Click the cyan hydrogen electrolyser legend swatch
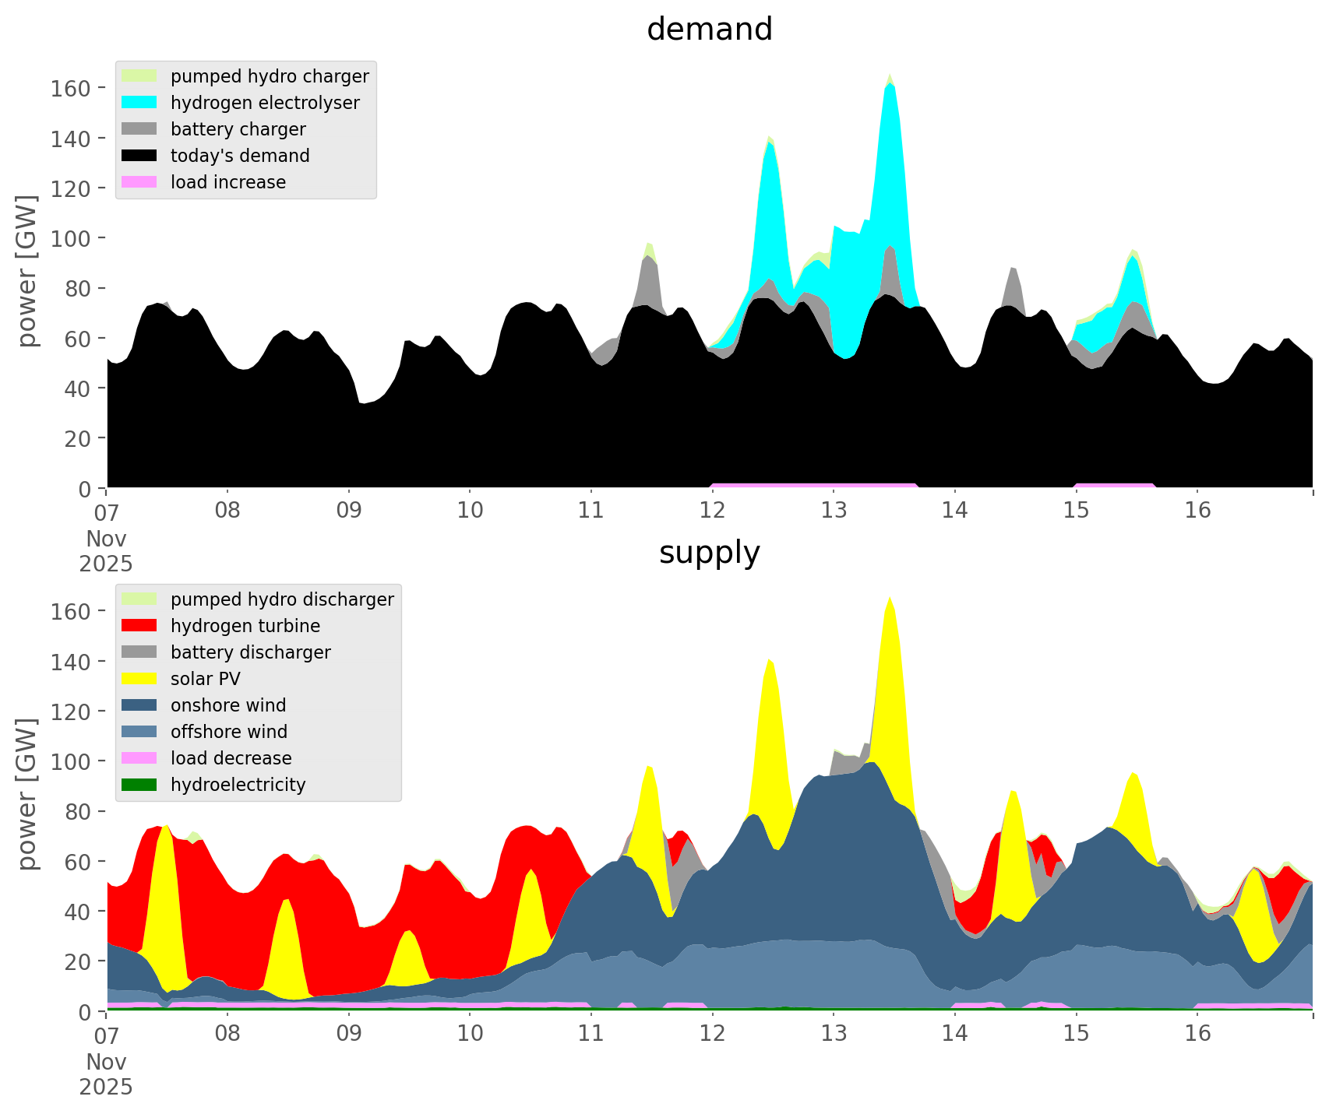Image resolution: width=1329 pixels, height=1114 pixels. 139,103
